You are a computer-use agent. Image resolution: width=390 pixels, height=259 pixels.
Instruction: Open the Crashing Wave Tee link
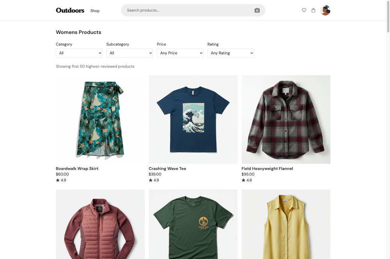coord(167,169)
